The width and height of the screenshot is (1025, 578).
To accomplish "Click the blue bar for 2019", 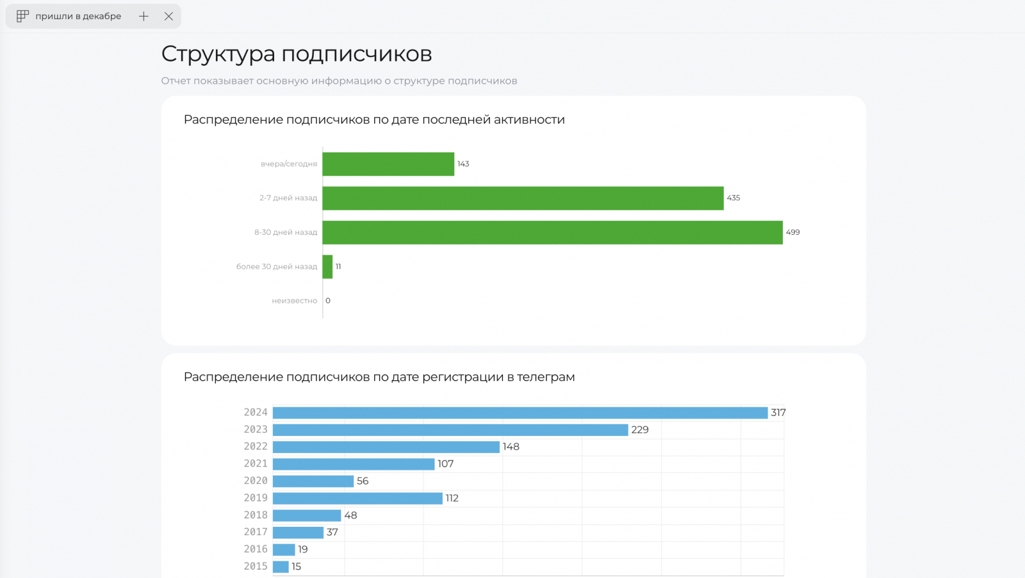I will 357,498.
